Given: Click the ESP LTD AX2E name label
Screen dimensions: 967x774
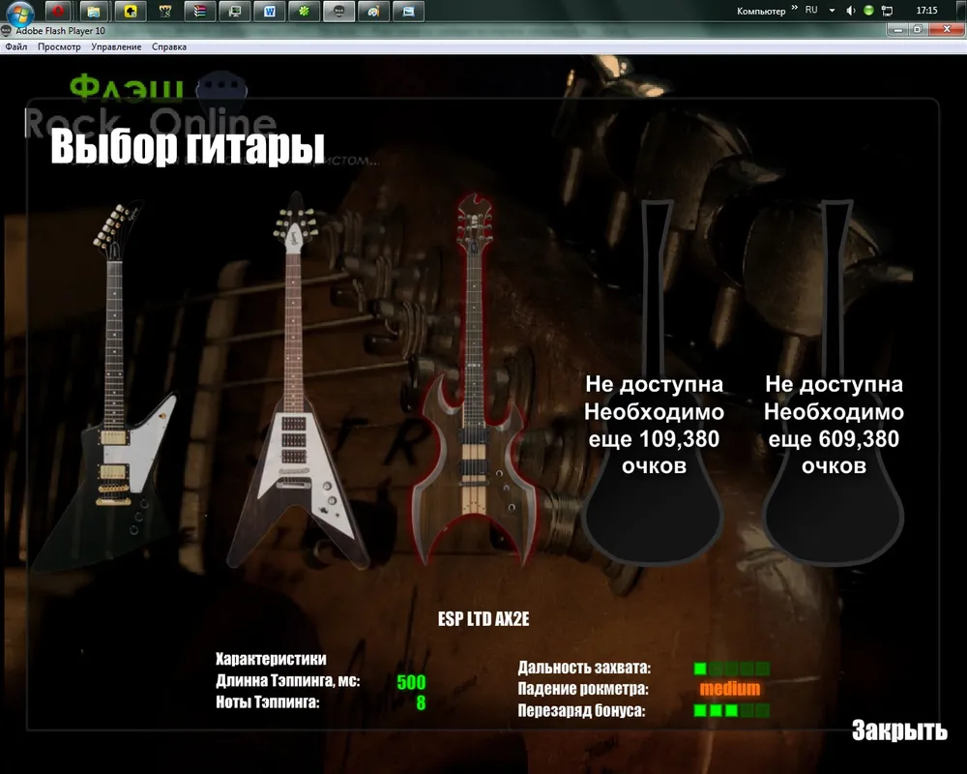Looking at the screenshot, I should coord(483,619).
